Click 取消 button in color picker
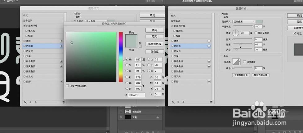 tap(154, 37)
